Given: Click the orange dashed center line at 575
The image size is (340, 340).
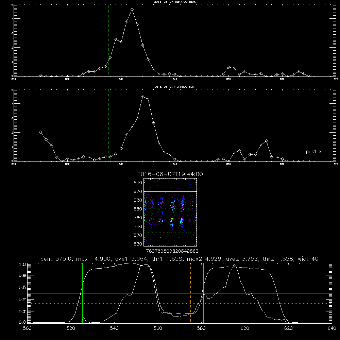Looking at the screenshot, I should click(x=191, y=293).
